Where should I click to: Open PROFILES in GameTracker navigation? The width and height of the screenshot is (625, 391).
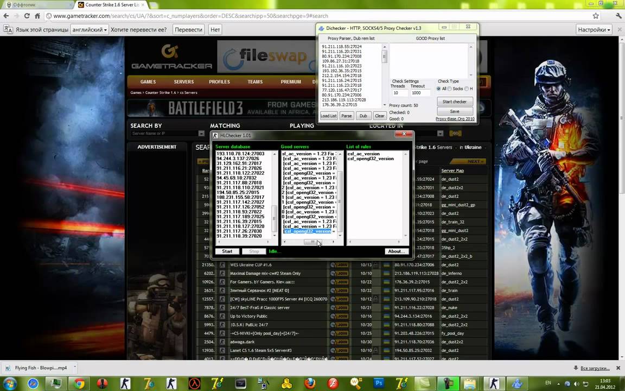pyautogui.click(x=219, y=82)
